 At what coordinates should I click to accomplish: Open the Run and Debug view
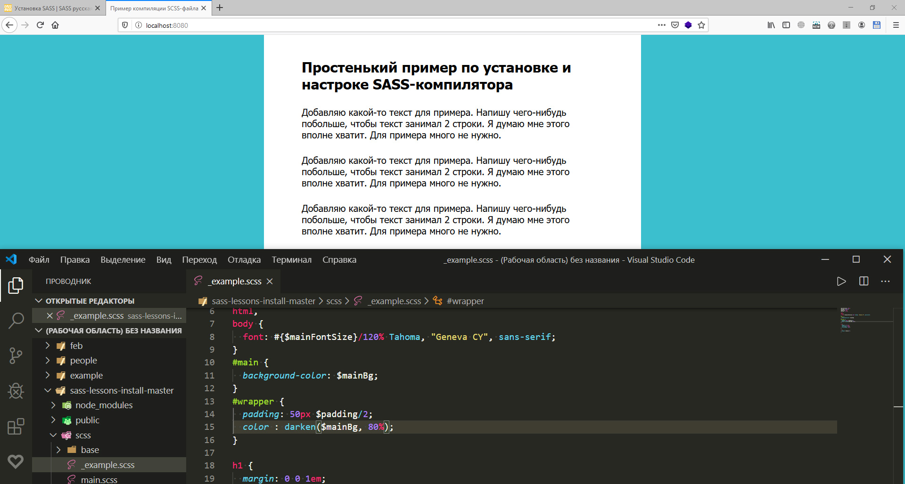pyautogui.click(x=16, y=391)
